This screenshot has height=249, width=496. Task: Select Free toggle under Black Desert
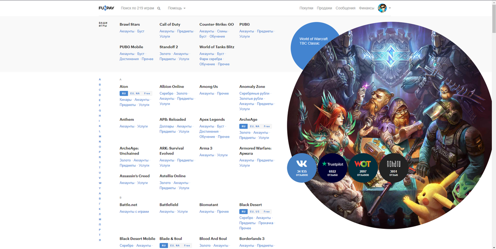[x=267, y=212]
